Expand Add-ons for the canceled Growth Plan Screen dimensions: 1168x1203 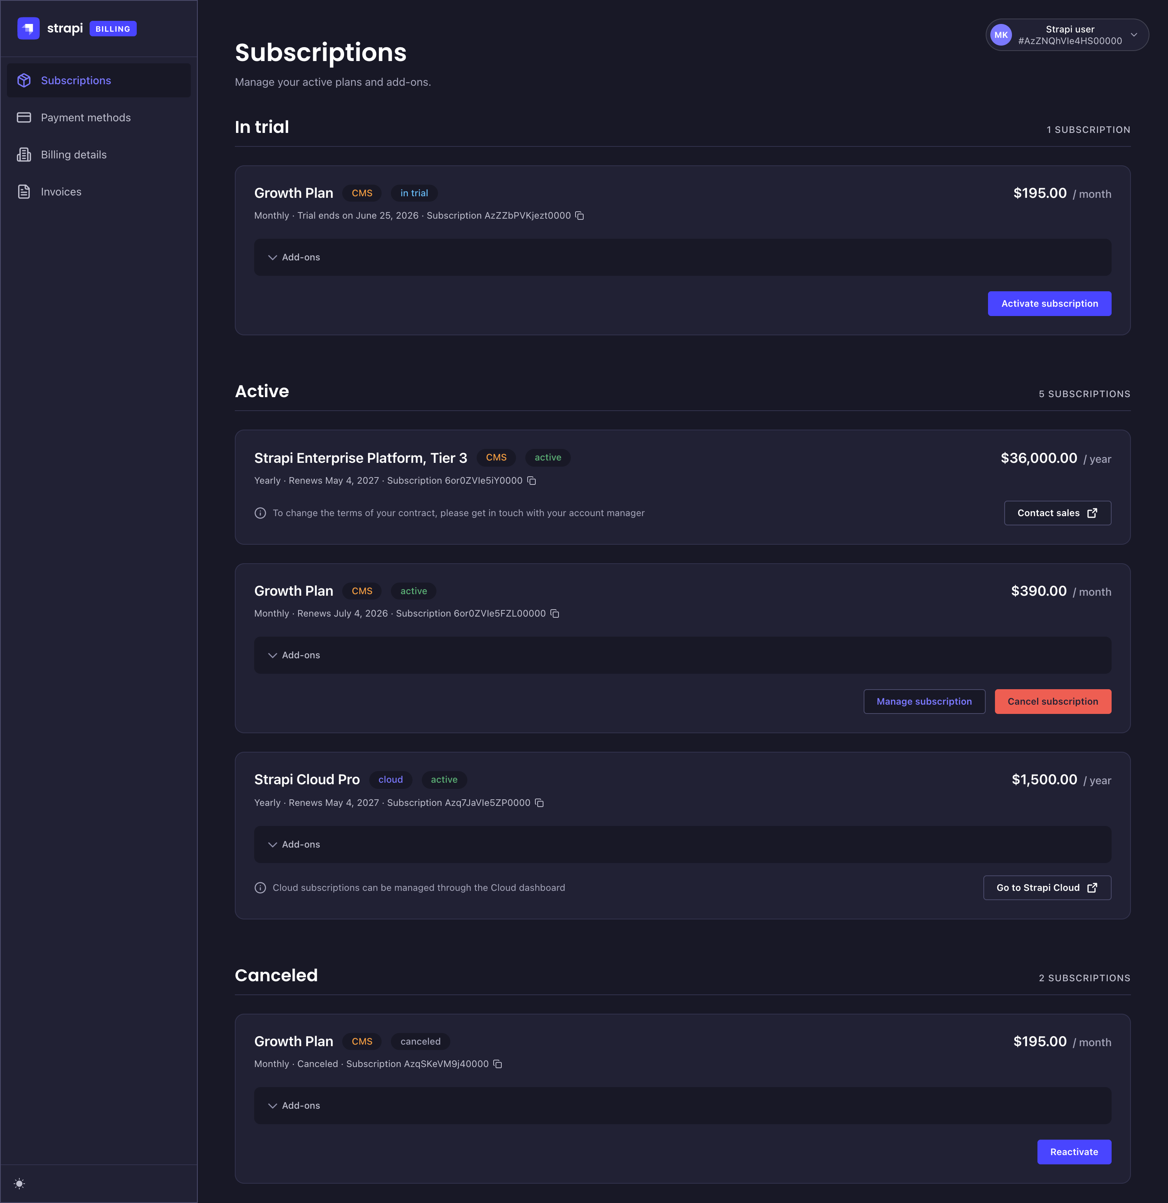[682, 1105]
